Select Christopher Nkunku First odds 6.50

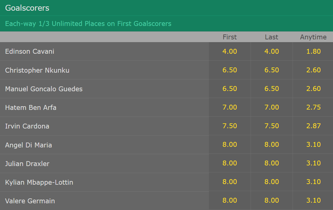(x=229, y=70)
